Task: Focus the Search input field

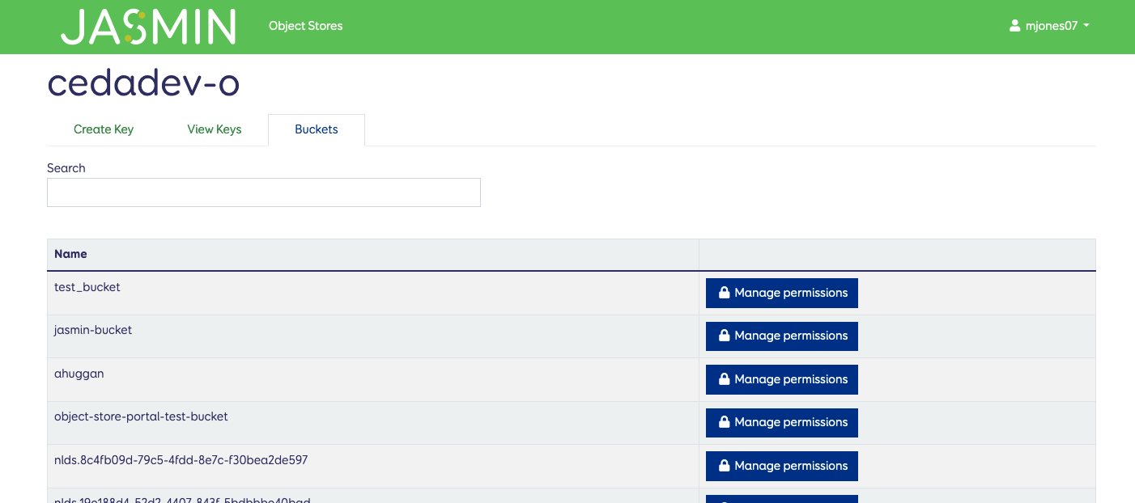Action: coord(264,192)
